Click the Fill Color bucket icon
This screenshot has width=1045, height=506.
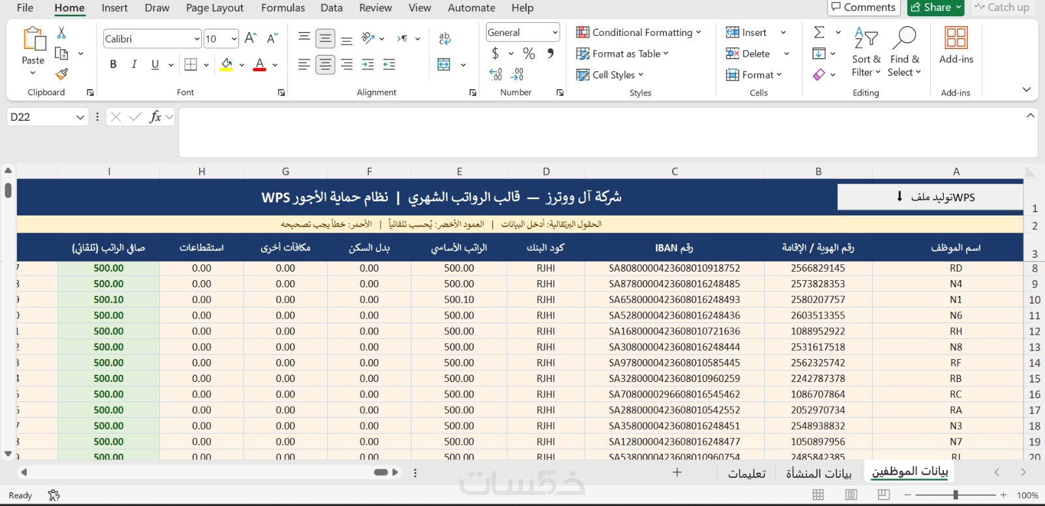click(x=227, y=65)
